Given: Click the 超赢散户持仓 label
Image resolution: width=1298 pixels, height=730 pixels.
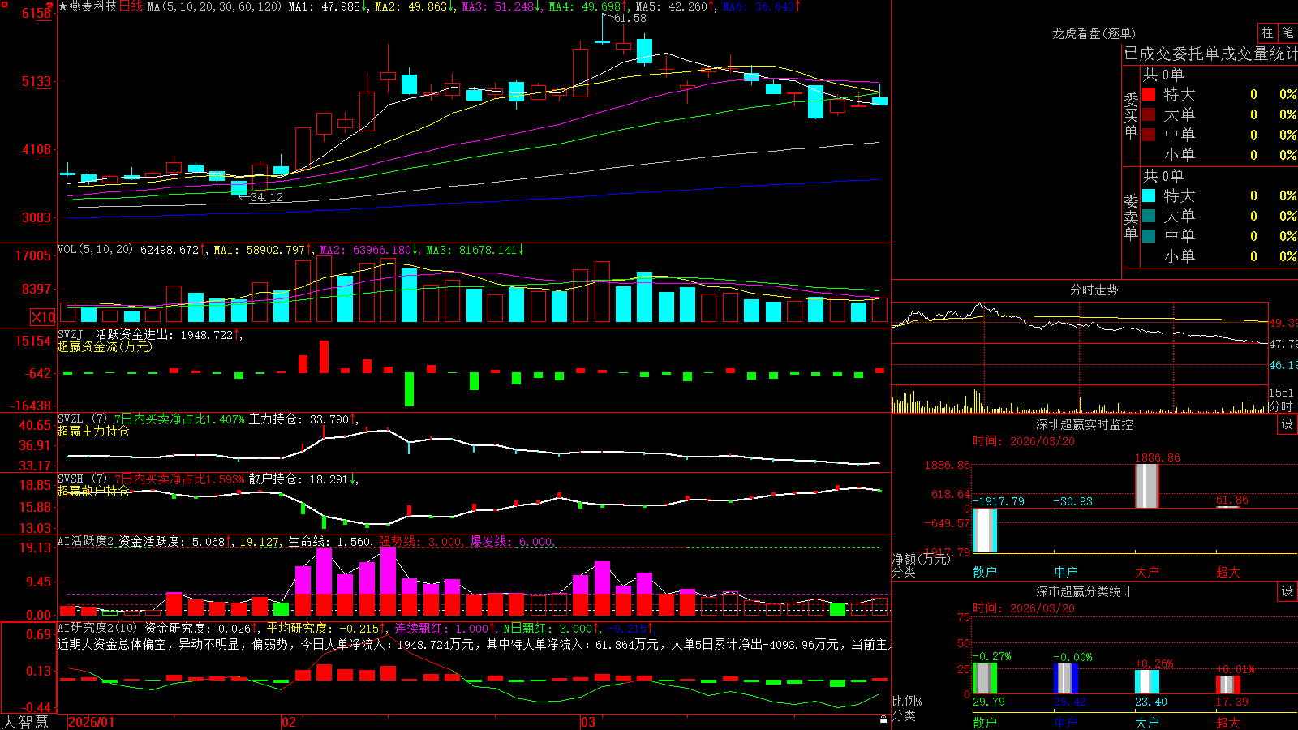Looking at the screenshot, I should coord(93,491).
